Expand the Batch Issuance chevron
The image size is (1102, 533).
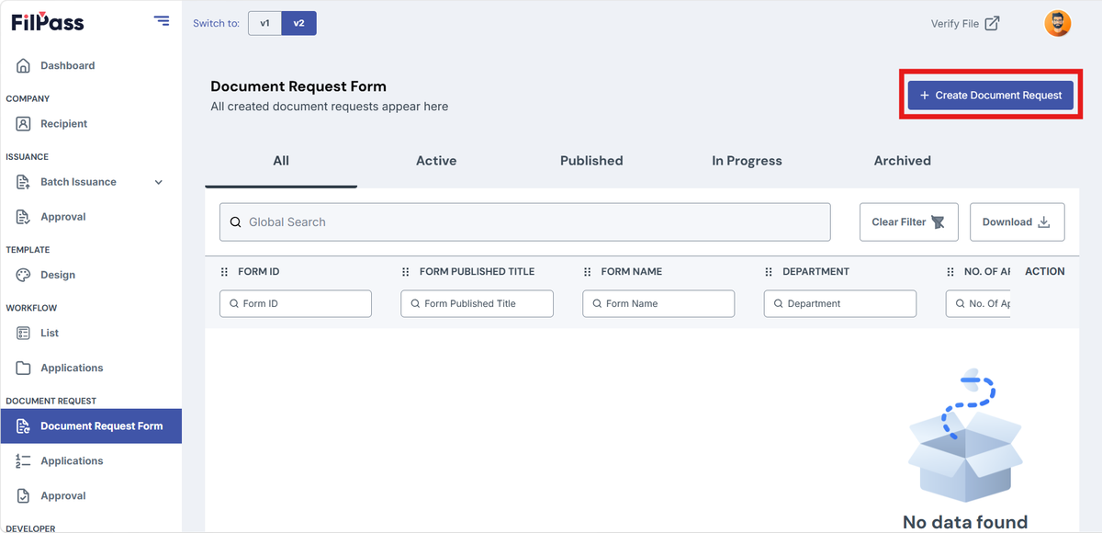coord(159,182)
